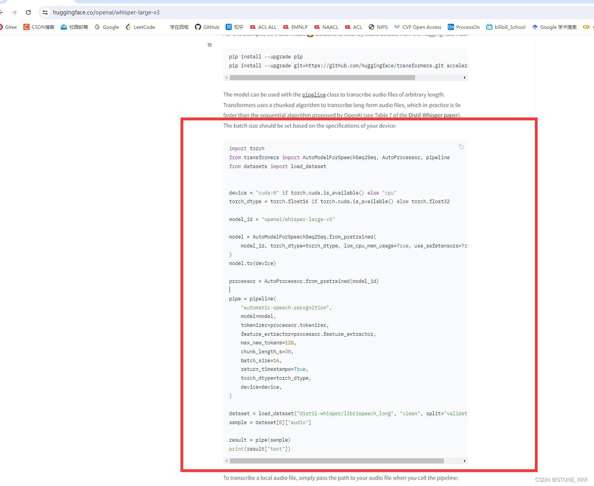The image size is (594, 486).
Task: Open the Gitee bookmark
Action: click(8, 27)
